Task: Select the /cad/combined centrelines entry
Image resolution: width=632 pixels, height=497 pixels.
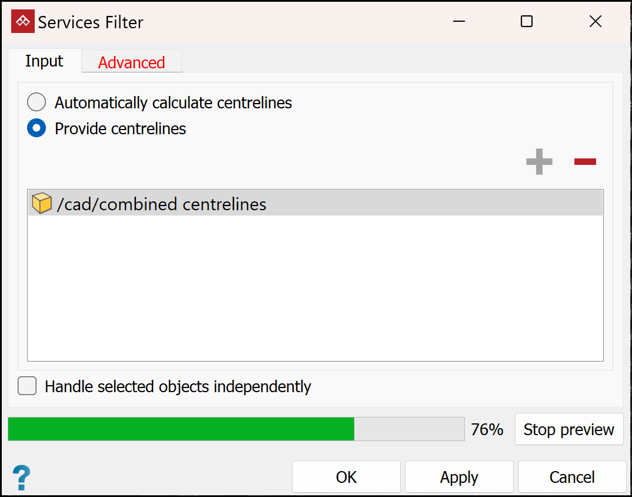Action: pos(162,204)
